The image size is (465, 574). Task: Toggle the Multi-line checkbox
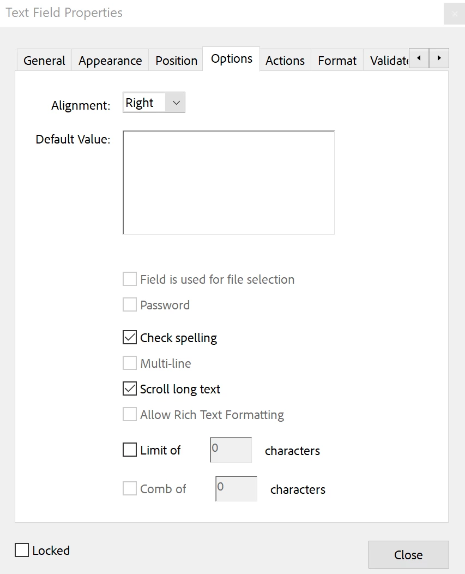(130, 363)
